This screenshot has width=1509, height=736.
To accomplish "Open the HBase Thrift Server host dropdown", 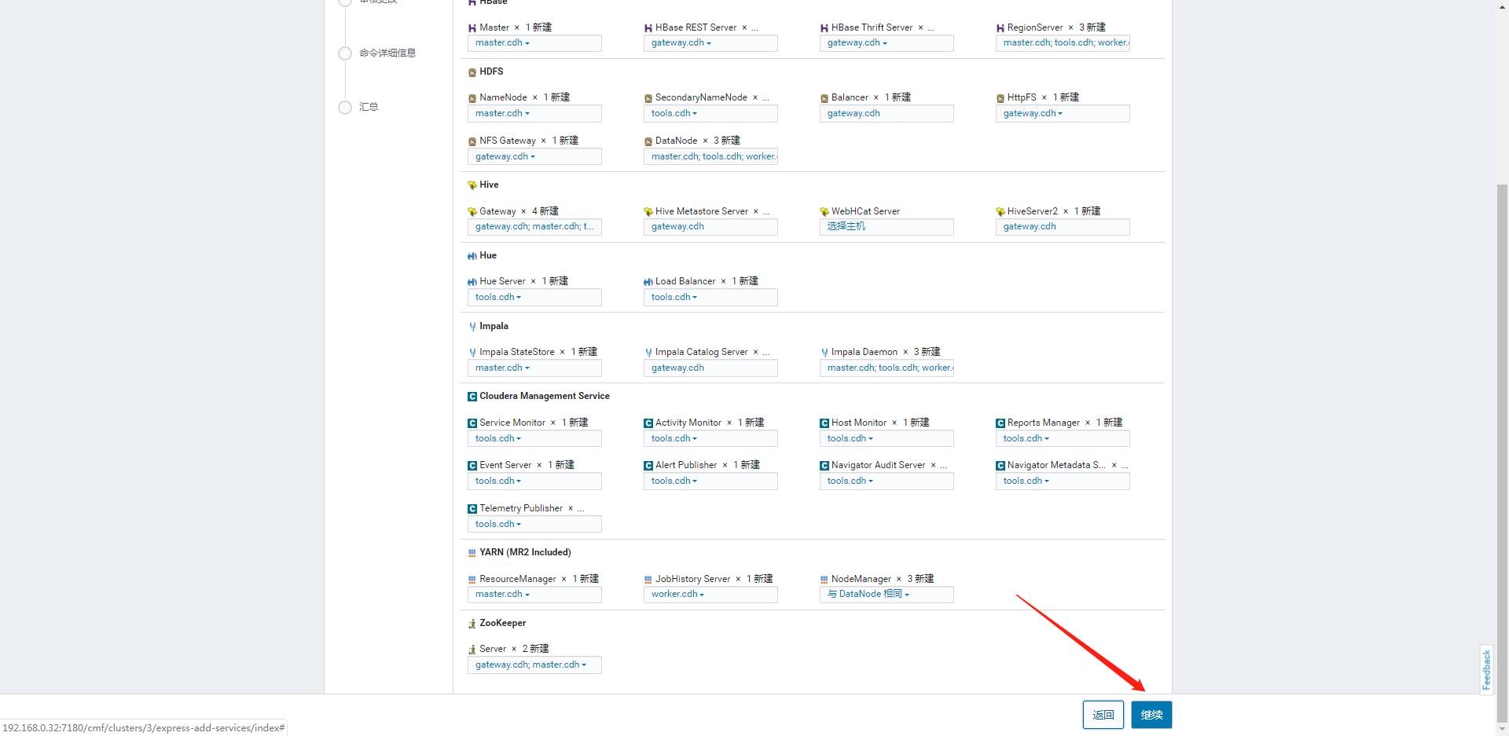I will [x=887, y=43].
